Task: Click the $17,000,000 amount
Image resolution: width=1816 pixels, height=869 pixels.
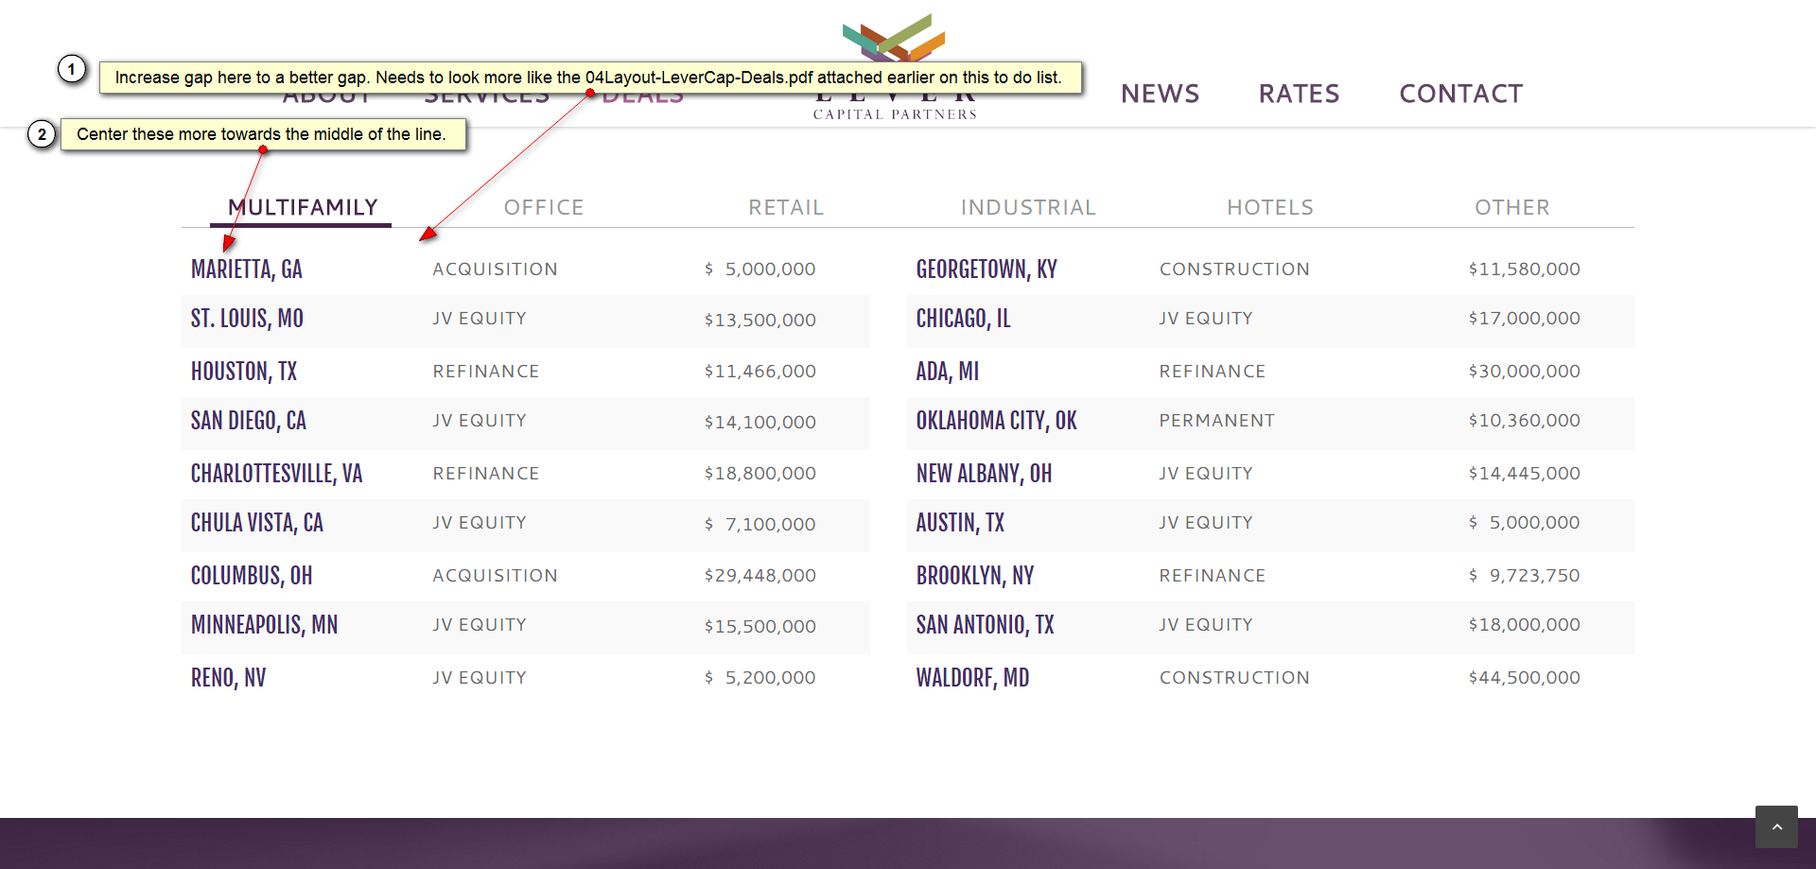Action: [x=1525, y=319]
